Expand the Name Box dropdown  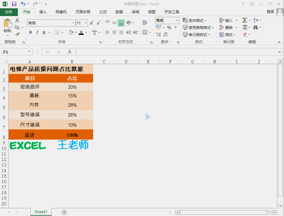pyautogui.click(x=29, y=52)
